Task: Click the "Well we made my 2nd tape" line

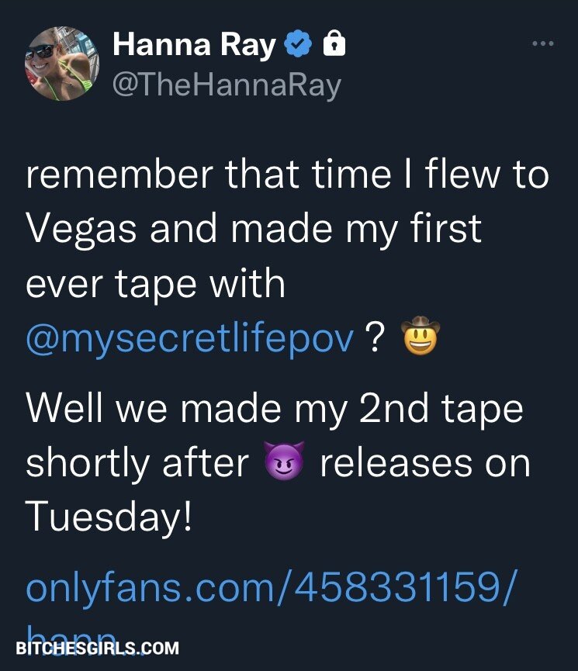Action: tap(275, 410)
